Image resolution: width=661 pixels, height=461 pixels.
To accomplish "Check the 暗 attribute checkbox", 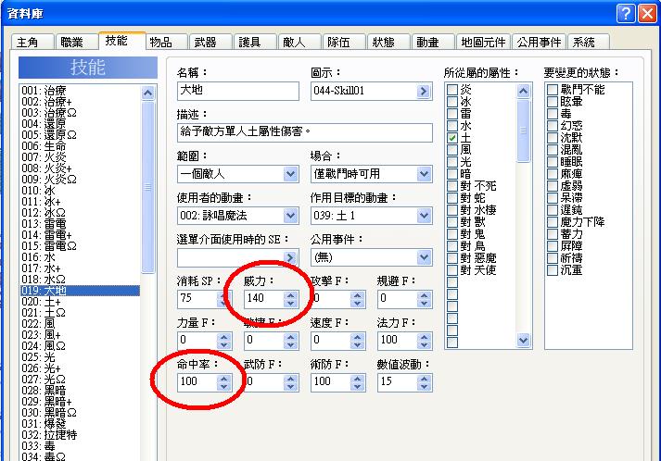I will tap(452, 174).
